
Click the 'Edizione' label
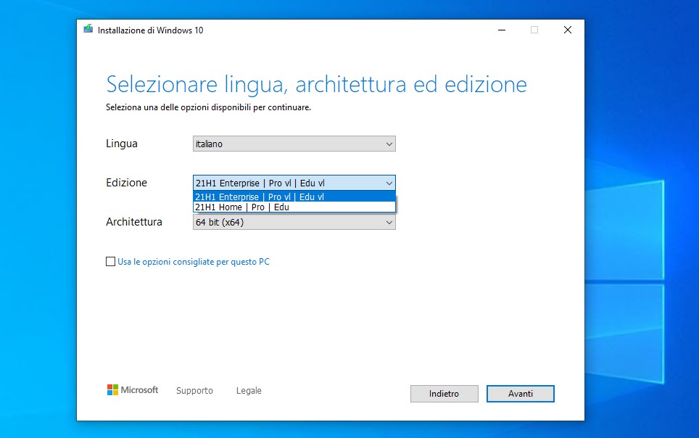(127, 183)
